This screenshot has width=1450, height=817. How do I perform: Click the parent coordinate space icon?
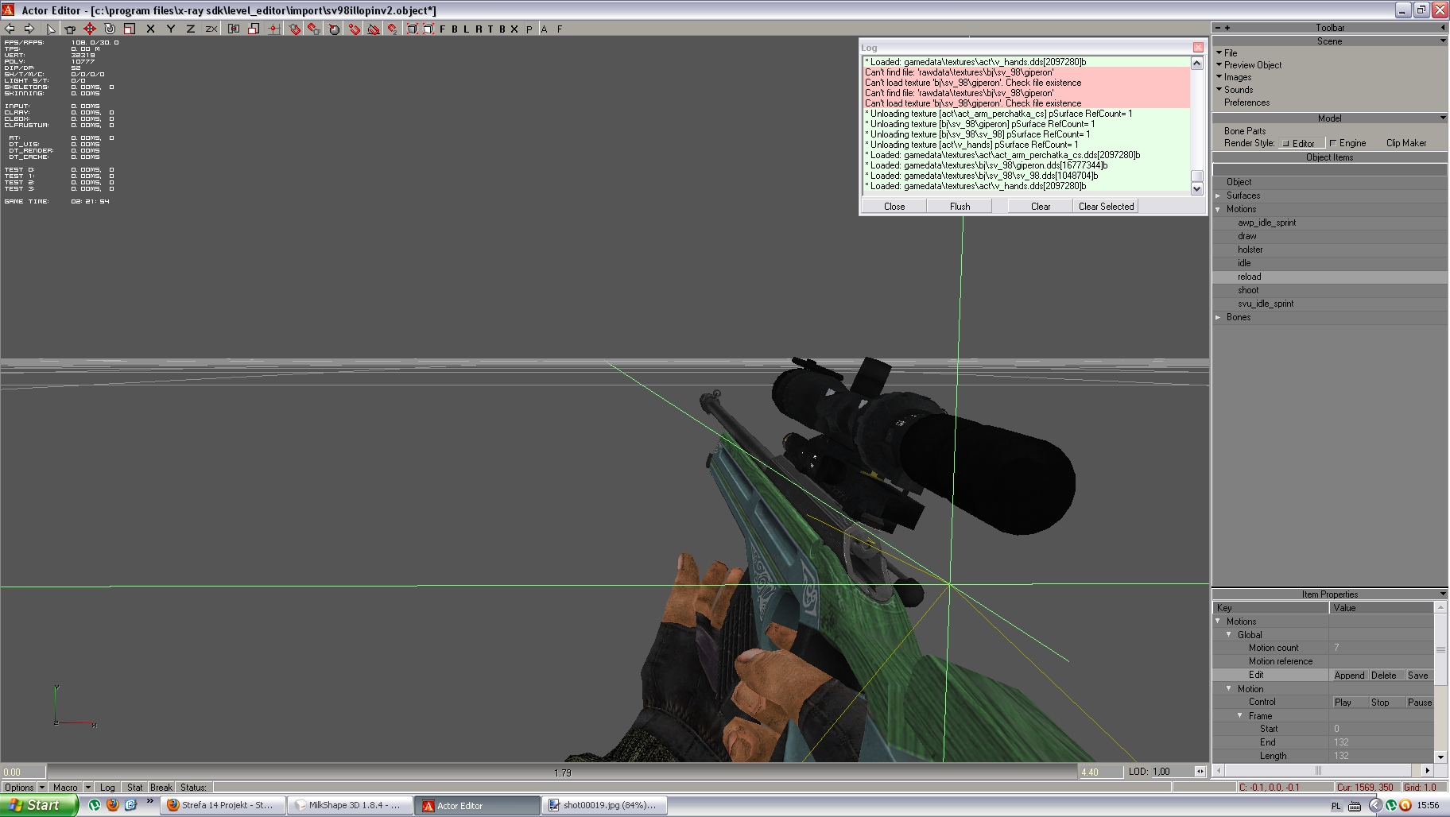click(234, 29)
